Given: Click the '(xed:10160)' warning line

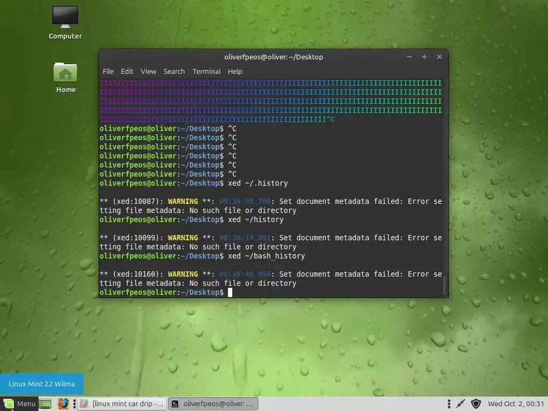Looking at the screenshot, I should [271, 274].
